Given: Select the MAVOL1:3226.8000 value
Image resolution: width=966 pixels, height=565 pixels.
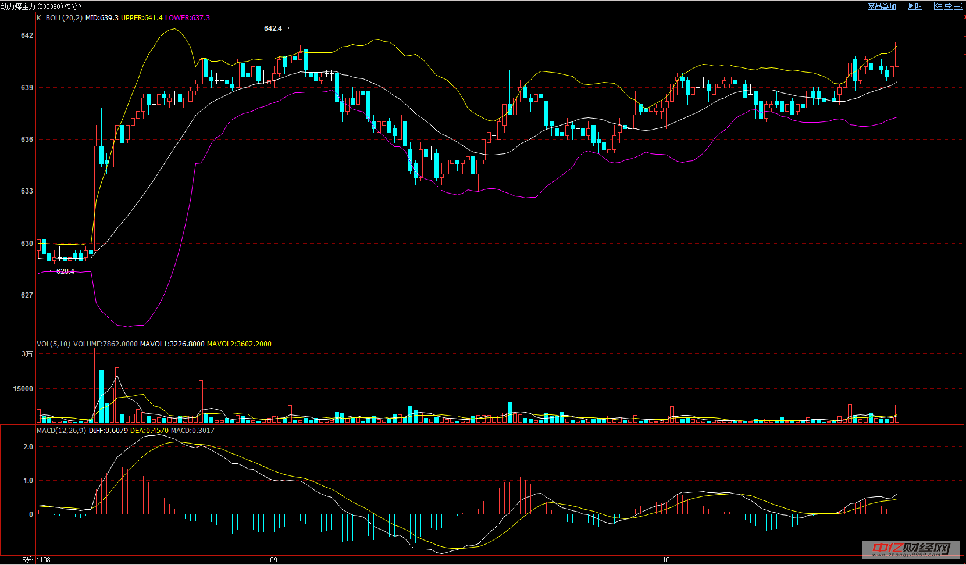Looking at the screenshot, I should pos(172,344).
